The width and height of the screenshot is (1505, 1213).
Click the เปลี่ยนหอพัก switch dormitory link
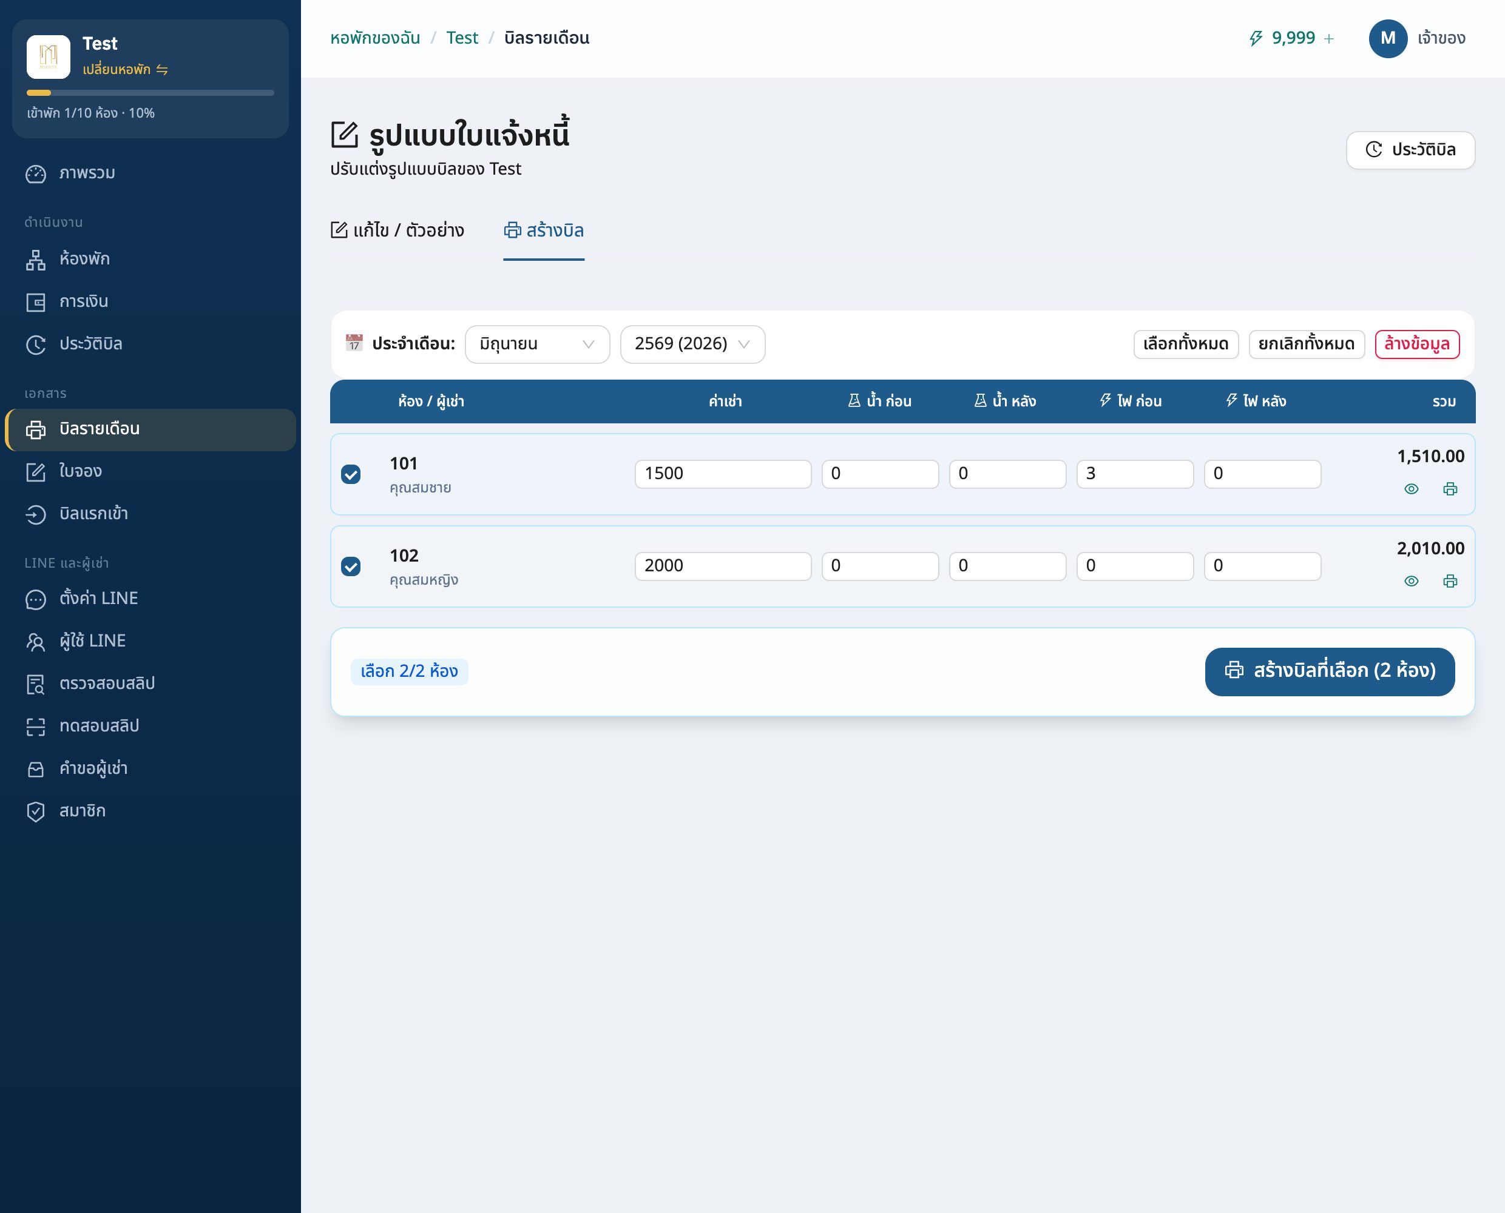[x=125, y=69]
